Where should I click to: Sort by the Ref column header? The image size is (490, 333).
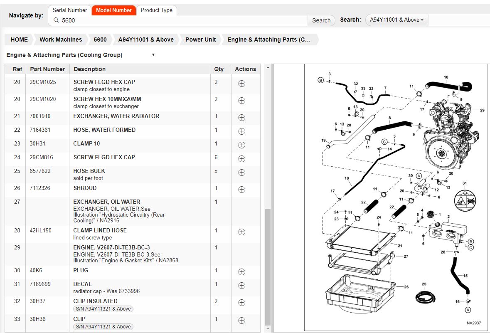point(17,69)
